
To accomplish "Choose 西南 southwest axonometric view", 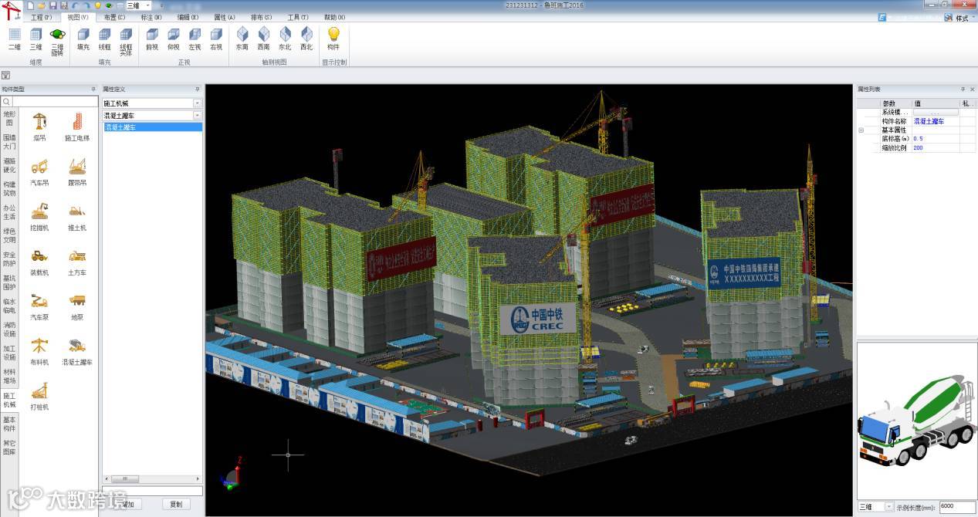I will [264, 39].
